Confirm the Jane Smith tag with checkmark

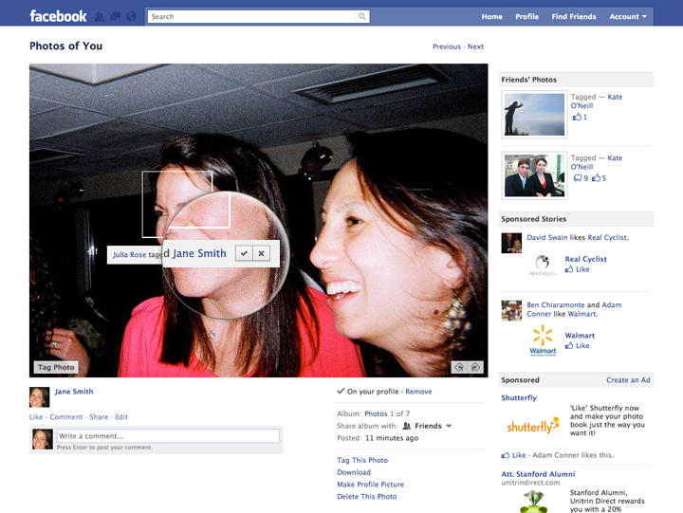(244, 253)
